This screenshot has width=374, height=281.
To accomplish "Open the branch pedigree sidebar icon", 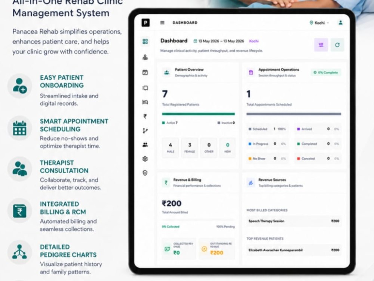I will [145, 131].
